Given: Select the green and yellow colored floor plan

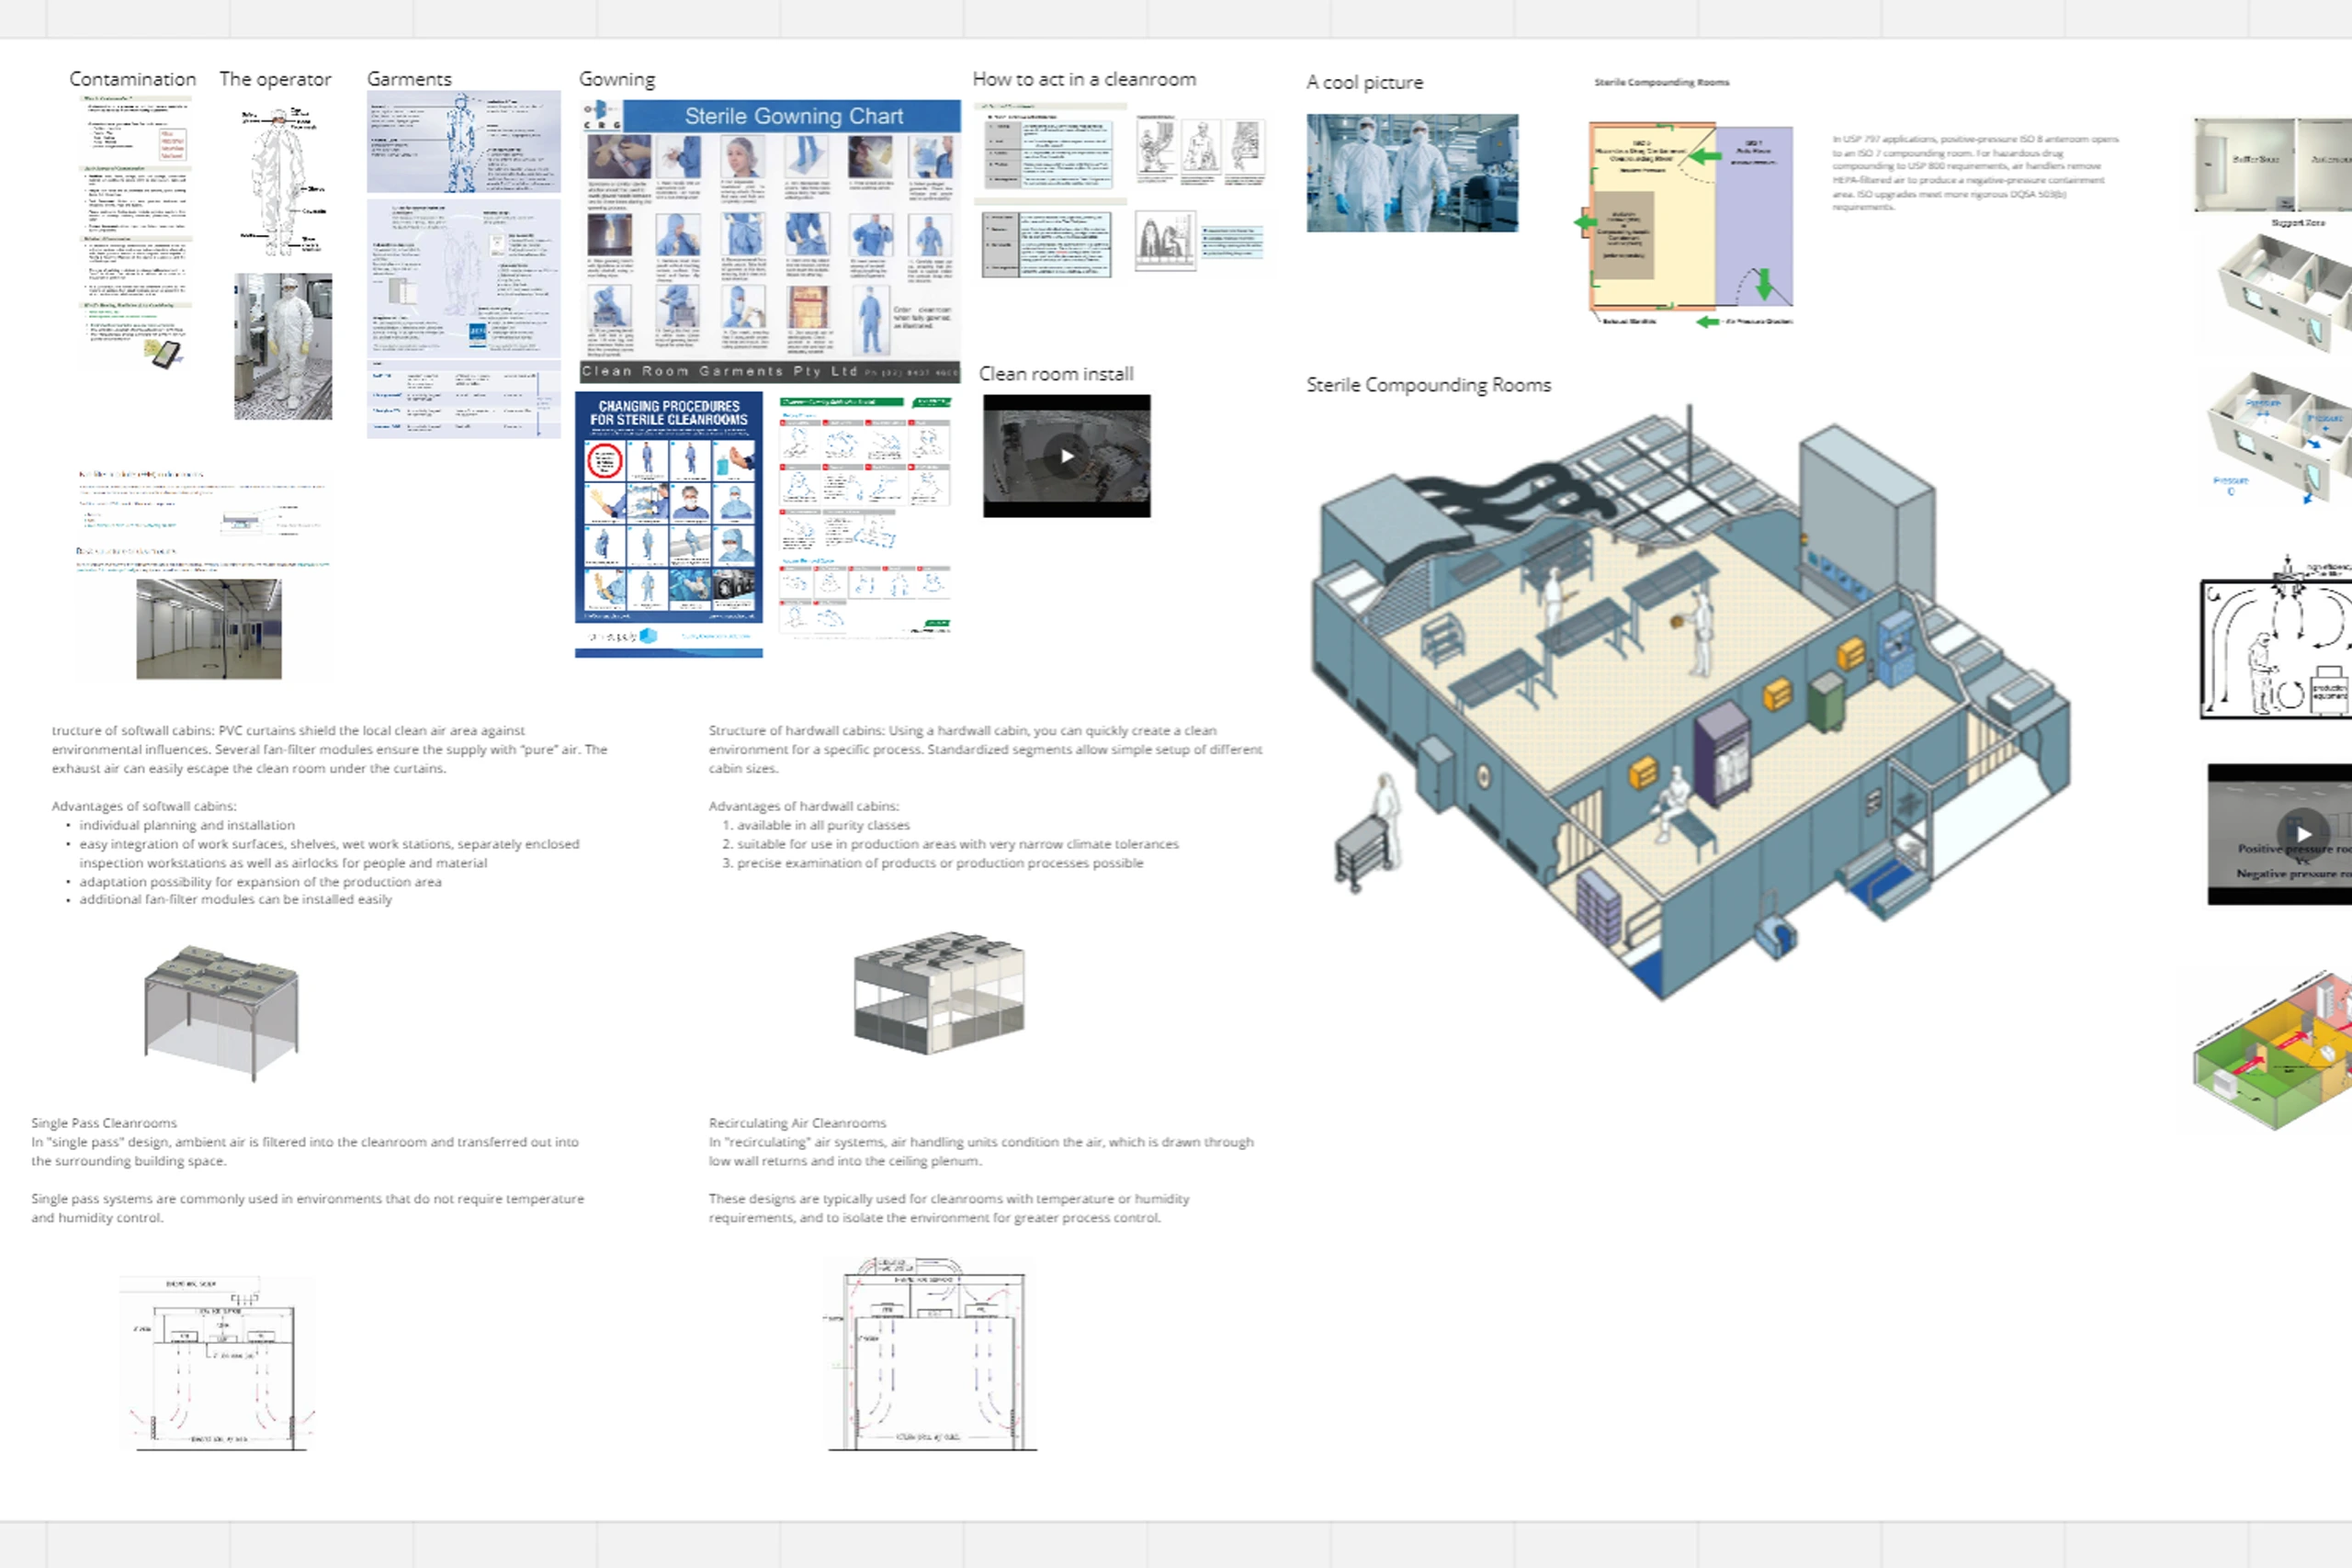Looking at the screenshot, I should pos(2272,1051).
